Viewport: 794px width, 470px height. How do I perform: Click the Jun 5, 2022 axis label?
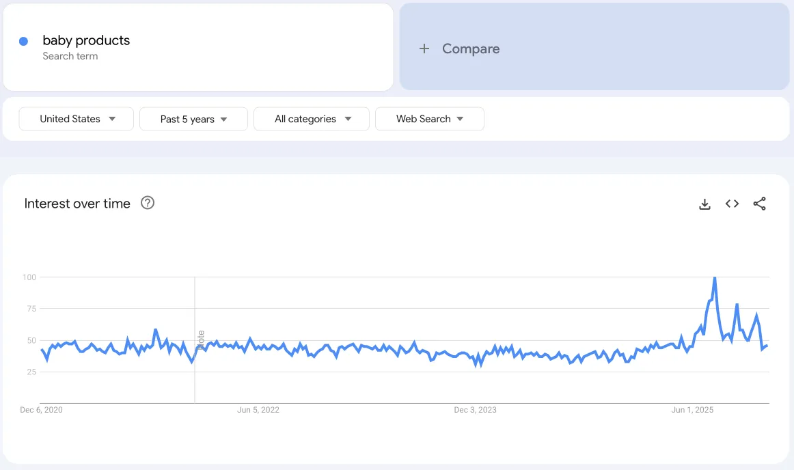[258, 410]
